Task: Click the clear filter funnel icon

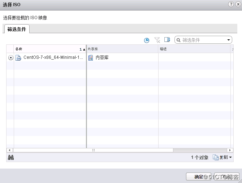Action: (157, 40)
